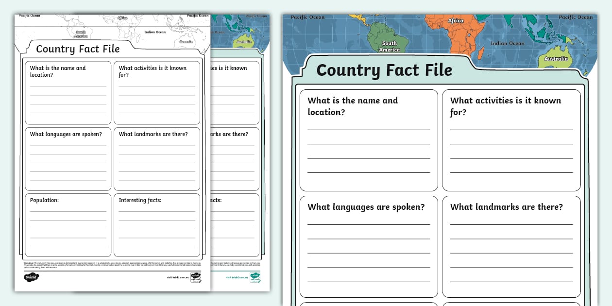Screen dimensions: 612x306
Task: Select the languages spoken question box
Action: pyautogui.click(x=369, y=246)
